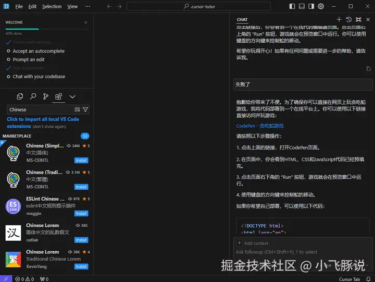Click Cursor Tab status item
The width and height of the screenshot is (375, 282).
tap(349, 279)
